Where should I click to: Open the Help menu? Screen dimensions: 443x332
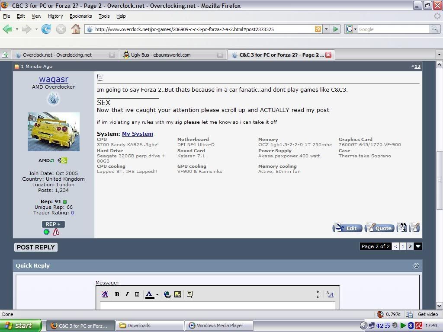(x=121, y=16)
